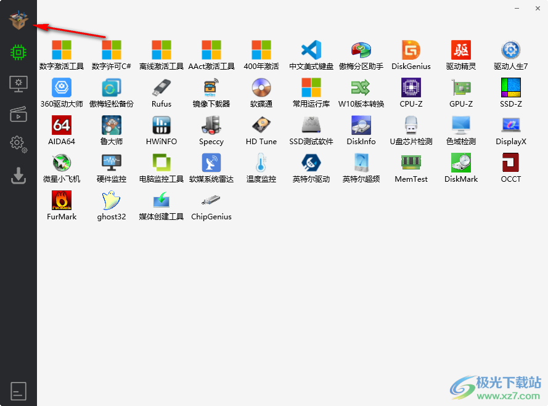Screen dimensions: 548x406
Task: Open 硬件监控
Action: tap(112, 168)
